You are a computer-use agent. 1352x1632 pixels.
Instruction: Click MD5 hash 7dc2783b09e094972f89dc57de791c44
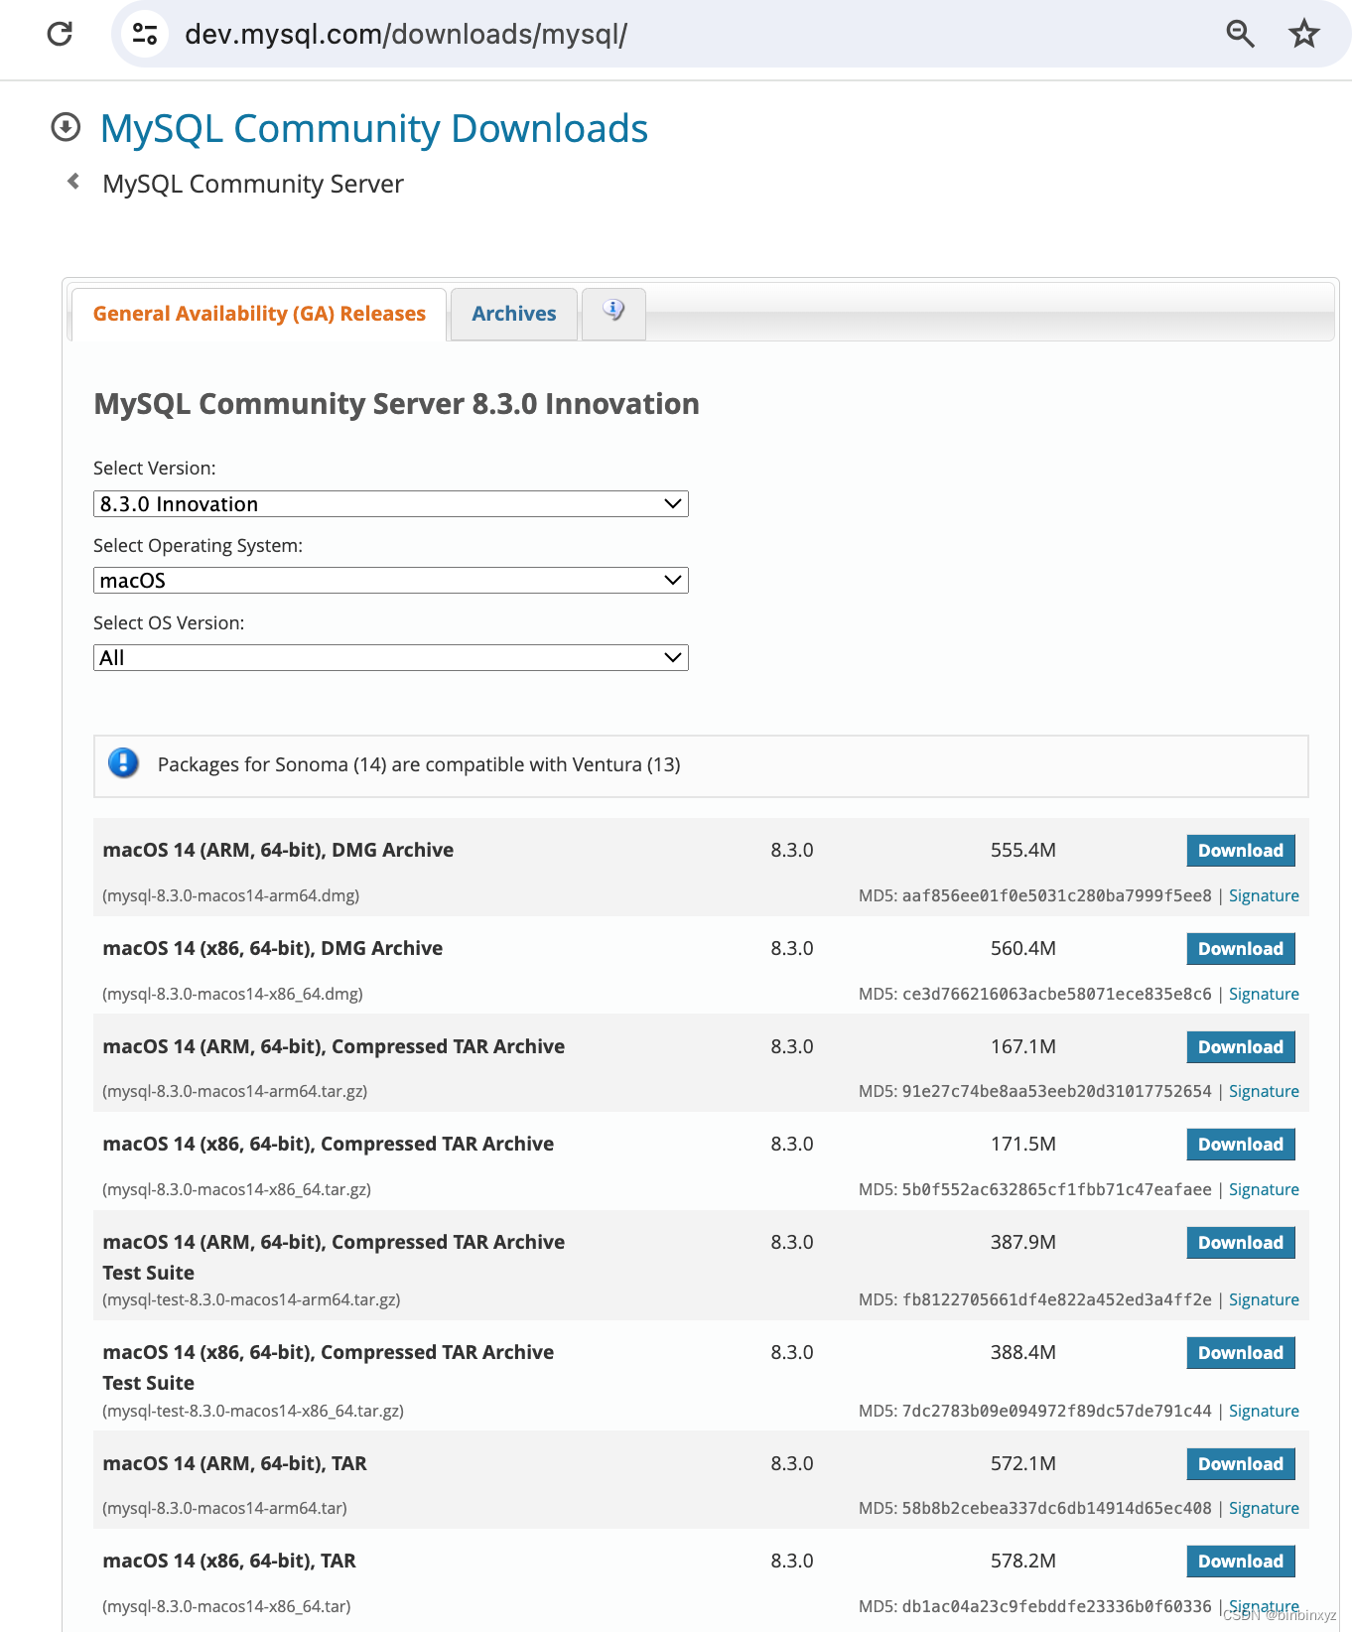(1057, 1411)
